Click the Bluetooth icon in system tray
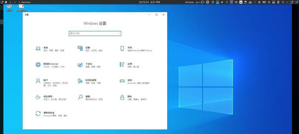Screen dimensions: 299x134 click(269, 2)
